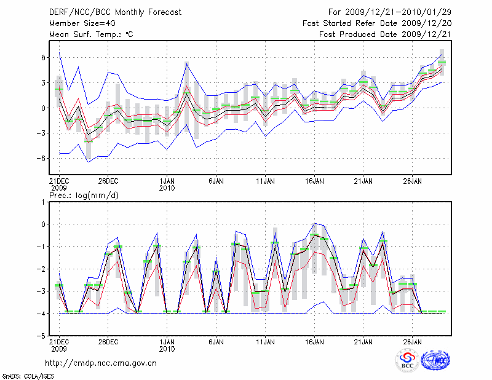Click the -5 tick on the precipitation y-axis

tap(42, 336)
